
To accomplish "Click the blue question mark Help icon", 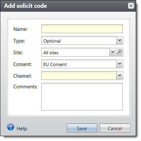I will point(10,127).
